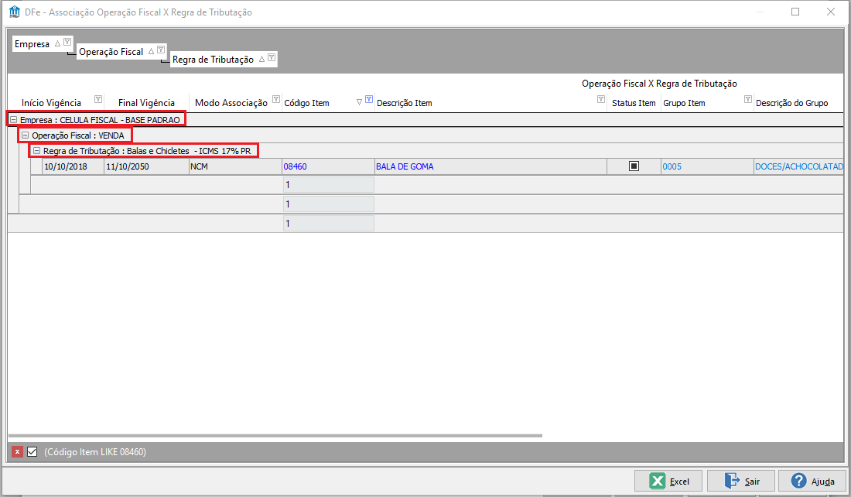Select DOCES/ACHOCOLATAD group description cell
The width and height of the screenshot is (851, 497).
pos(799,166)
